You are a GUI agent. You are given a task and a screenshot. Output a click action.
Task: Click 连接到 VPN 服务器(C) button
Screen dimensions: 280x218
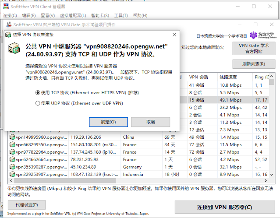(225, 207)
